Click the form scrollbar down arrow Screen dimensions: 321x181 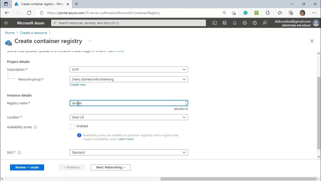[x=319, y=157]
